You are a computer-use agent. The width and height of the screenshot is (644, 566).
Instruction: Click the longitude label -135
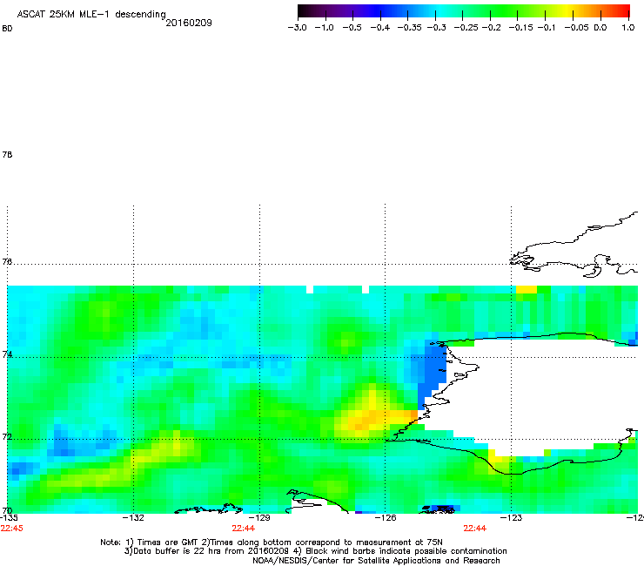[x=9, y=518]
